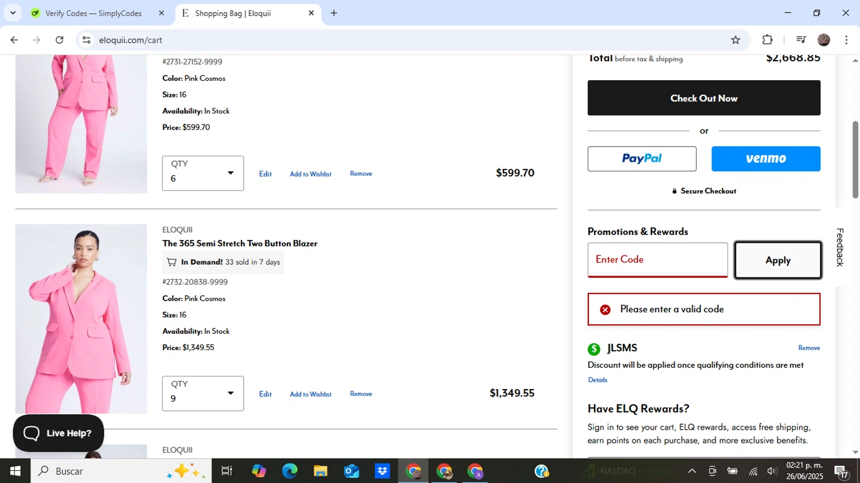Go forward with the browser forward arrow

(x=37, y=40)
